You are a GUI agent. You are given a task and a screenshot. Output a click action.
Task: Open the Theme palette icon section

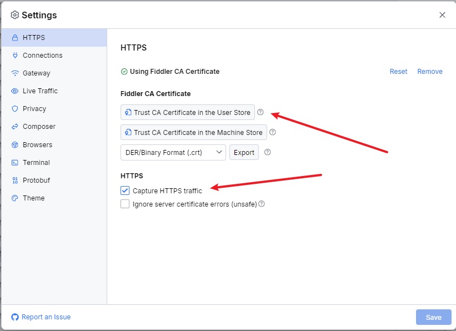[15, 198]
